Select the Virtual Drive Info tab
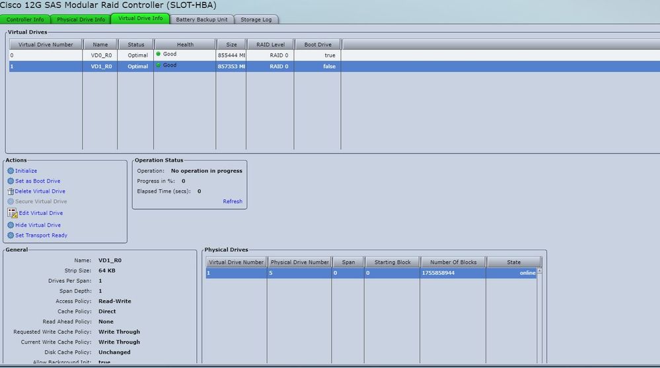660x368 pixels. (140, 18)
